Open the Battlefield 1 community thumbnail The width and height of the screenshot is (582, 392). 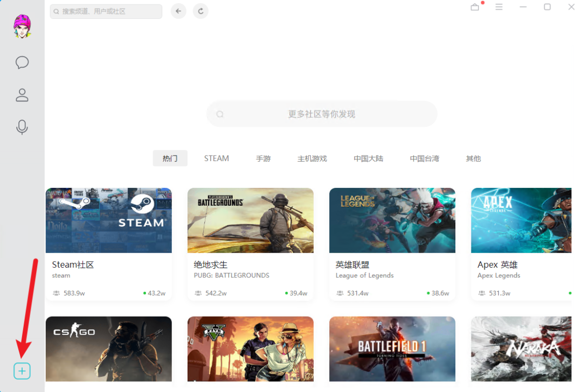[x=392, y=348]
